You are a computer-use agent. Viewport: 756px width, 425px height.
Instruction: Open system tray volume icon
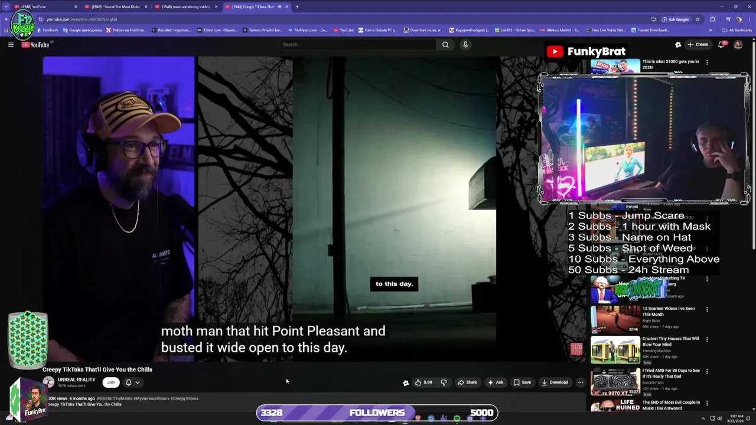click(719, 419)
